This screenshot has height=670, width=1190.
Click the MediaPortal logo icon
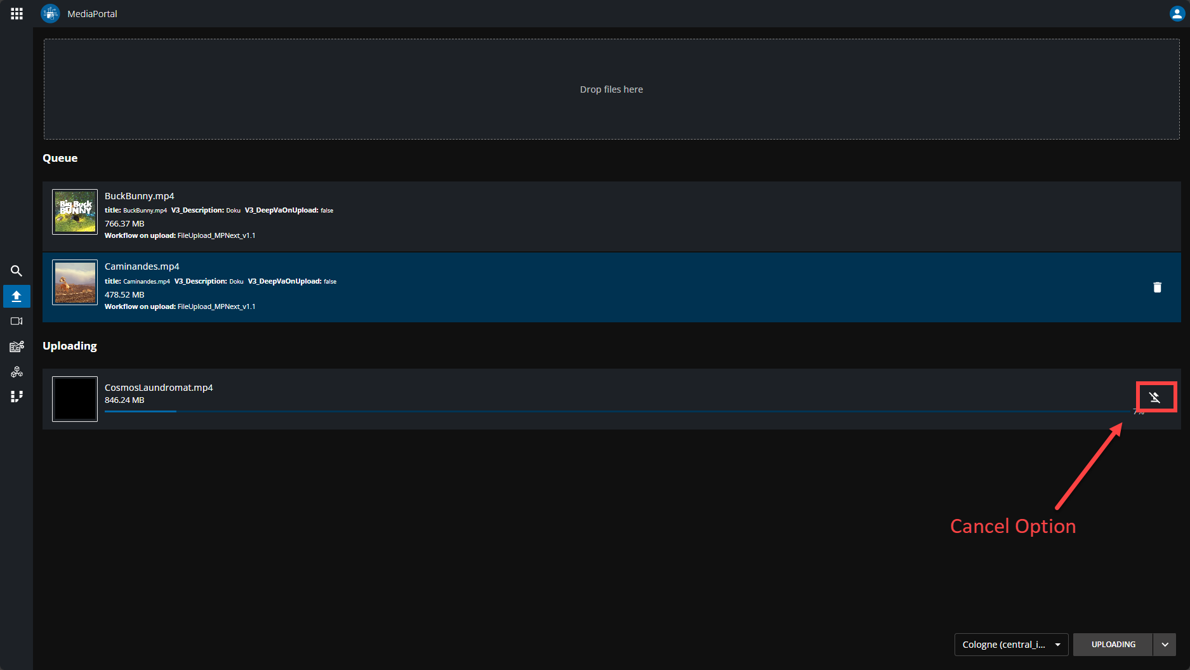click(50, 13)
